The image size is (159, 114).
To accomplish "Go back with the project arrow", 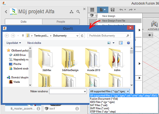I will 6,11.
